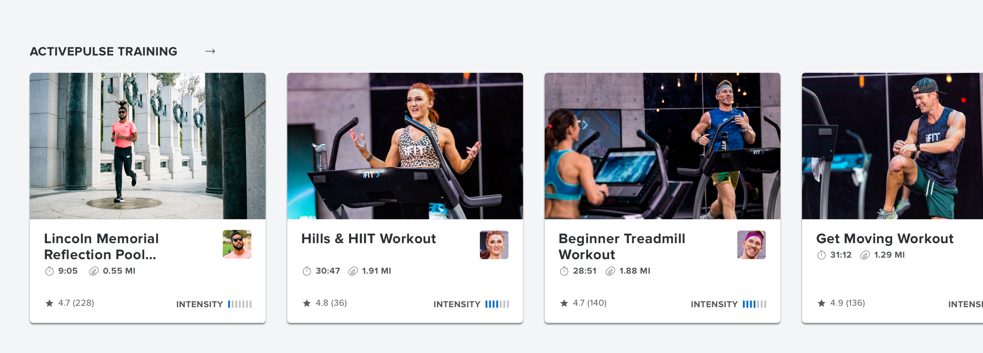Click the star icon beside 4.8 (36)

pyautogui.click(x=307, y=303)
